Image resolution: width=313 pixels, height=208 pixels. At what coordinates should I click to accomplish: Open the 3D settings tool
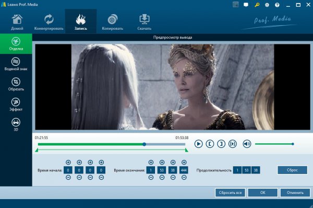[x=16, y=124]
